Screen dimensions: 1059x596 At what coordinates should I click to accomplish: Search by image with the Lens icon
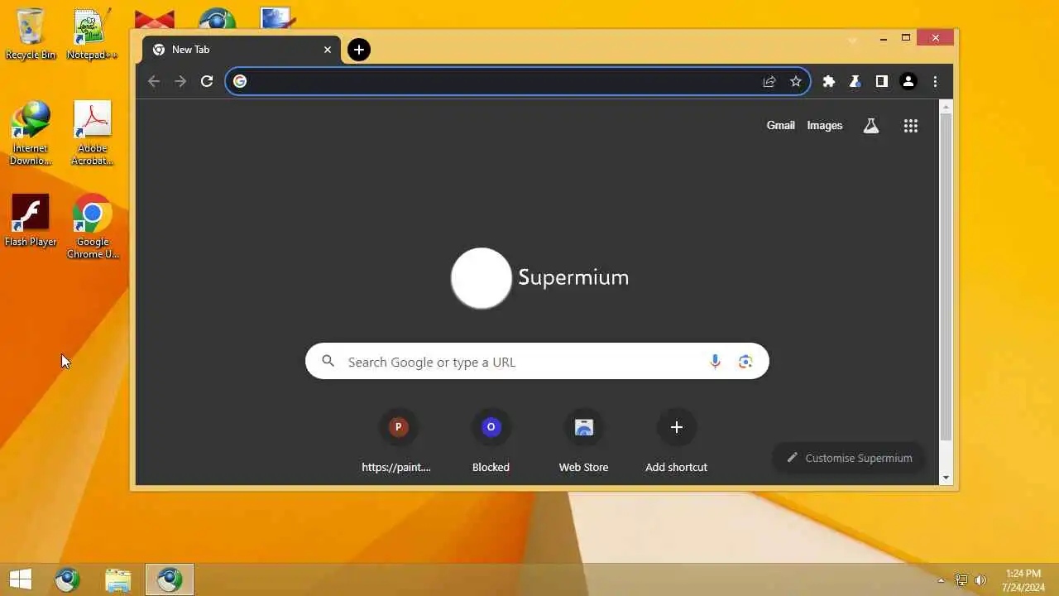point(745,362)
